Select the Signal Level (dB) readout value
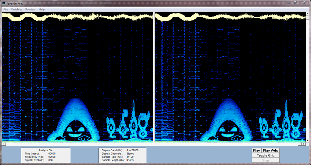Image resolution: width=311 pixels, height=165 pixels. click(50, 160)
